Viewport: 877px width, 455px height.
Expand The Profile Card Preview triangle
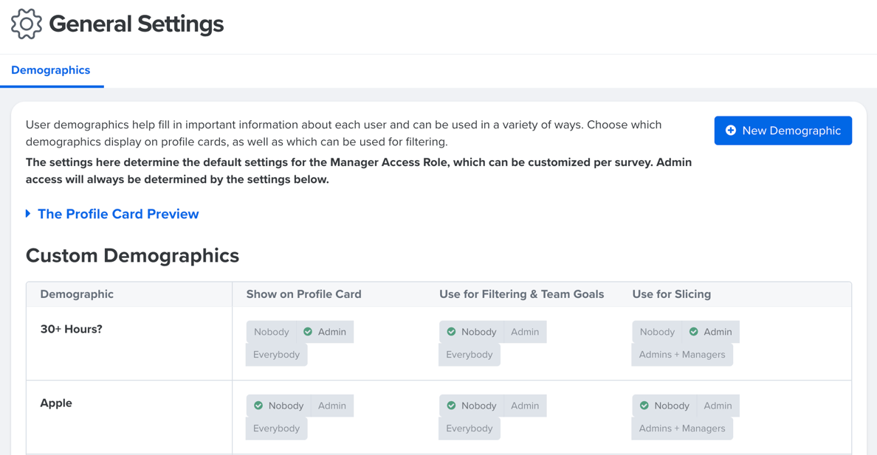(28, 214)
